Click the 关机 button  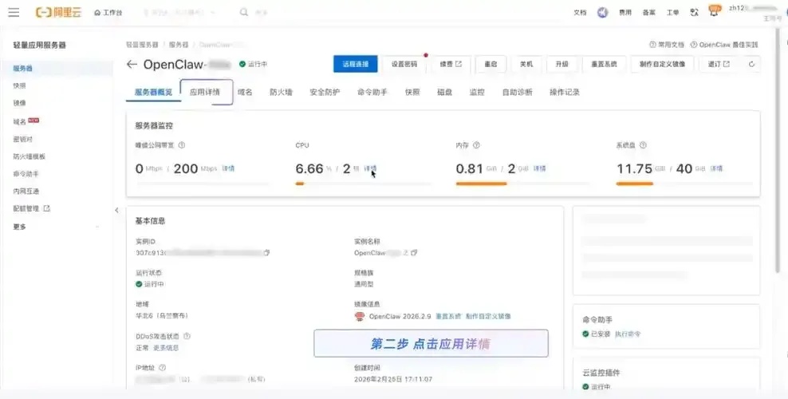pos(526,64)
